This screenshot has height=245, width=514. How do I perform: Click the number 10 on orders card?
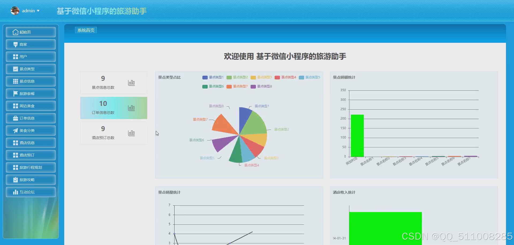coord(103,104)
